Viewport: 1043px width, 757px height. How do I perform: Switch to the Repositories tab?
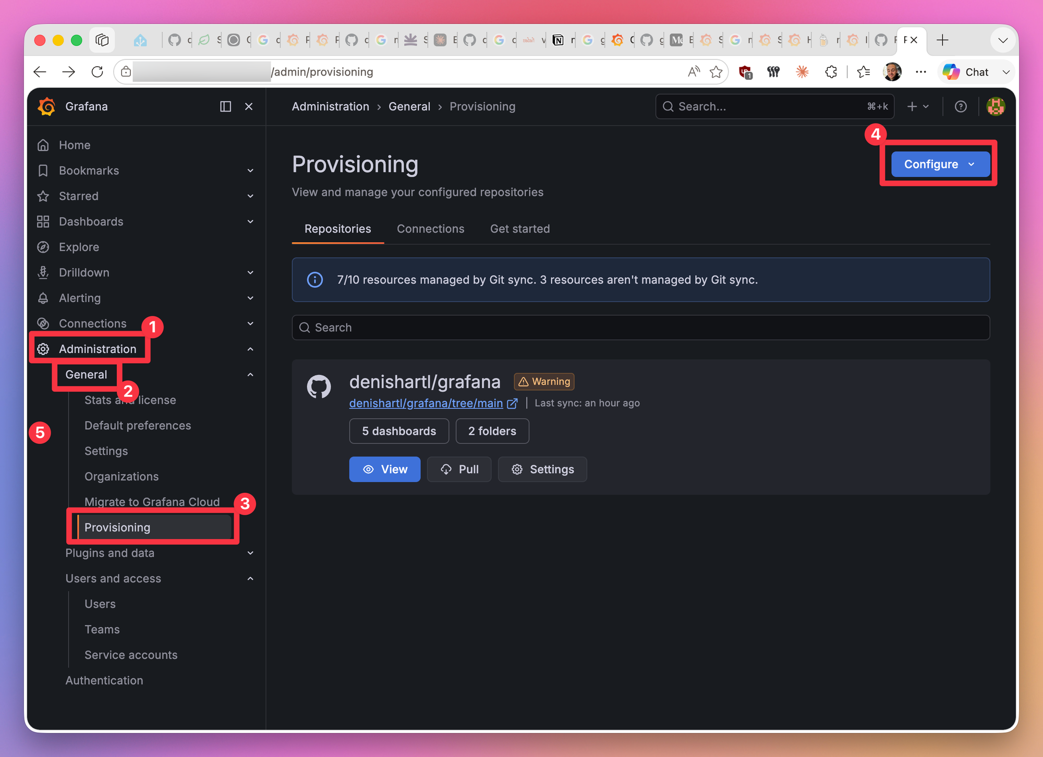point(338,229)
